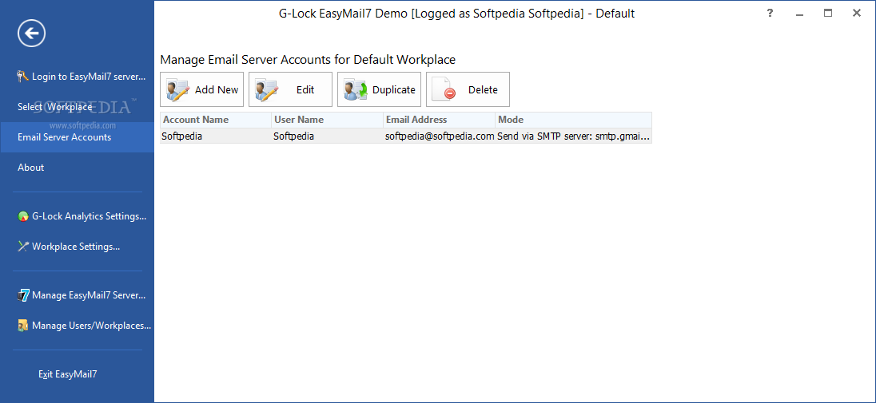Open Login to EasyMail7 server
This screenshot has height=403, width=876.
click(x=78, y=77)
